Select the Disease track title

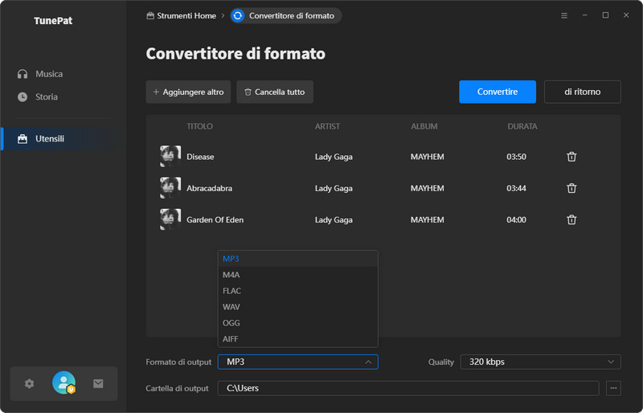pos(200,157)
